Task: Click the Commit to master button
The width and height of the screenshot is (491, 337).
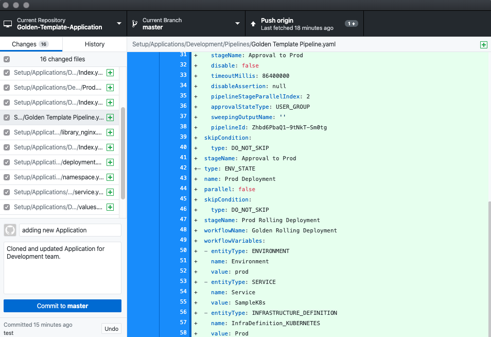Action: (62, 306)
